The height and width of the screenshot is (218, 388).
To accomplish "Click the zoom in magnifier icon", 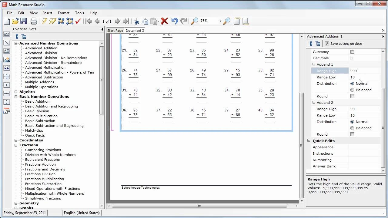I will click(x=226, y=21).
